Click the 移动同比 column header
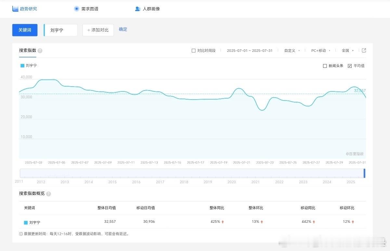This screenshot has height=251, width=390. tap(308, 208)
